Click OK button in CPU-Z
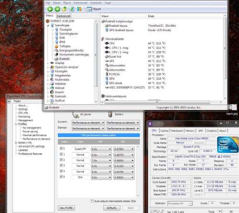 (x=231, y=212)
